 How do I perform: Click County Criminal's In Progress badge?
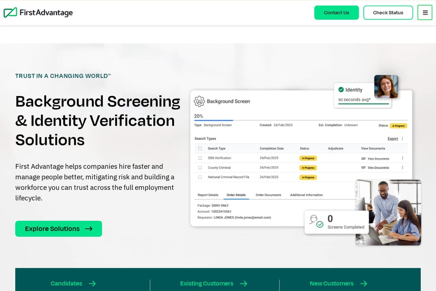pos(308,168)
